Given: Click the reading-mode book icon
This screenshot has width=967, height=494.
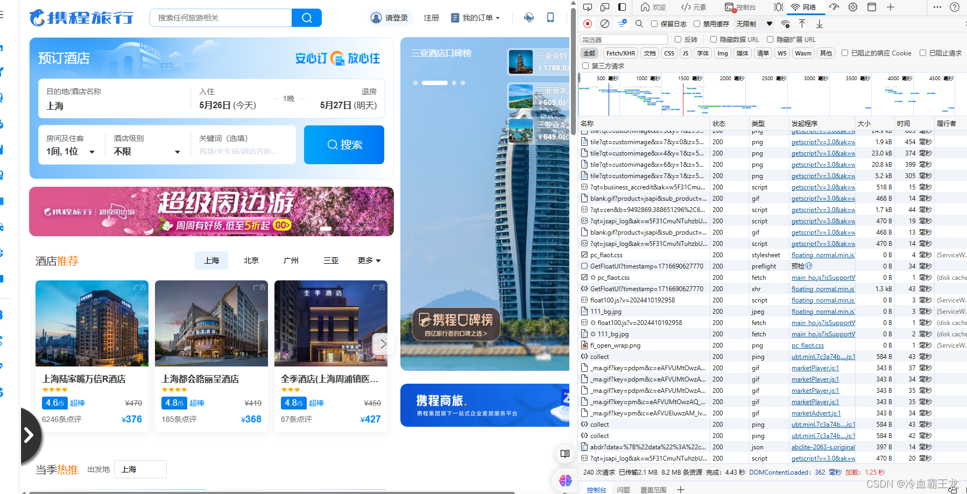Looking at the screenshot, I should [565, 454].
